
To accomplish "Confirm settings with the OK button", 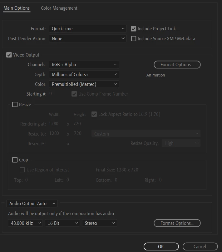I will coord(161,247).
